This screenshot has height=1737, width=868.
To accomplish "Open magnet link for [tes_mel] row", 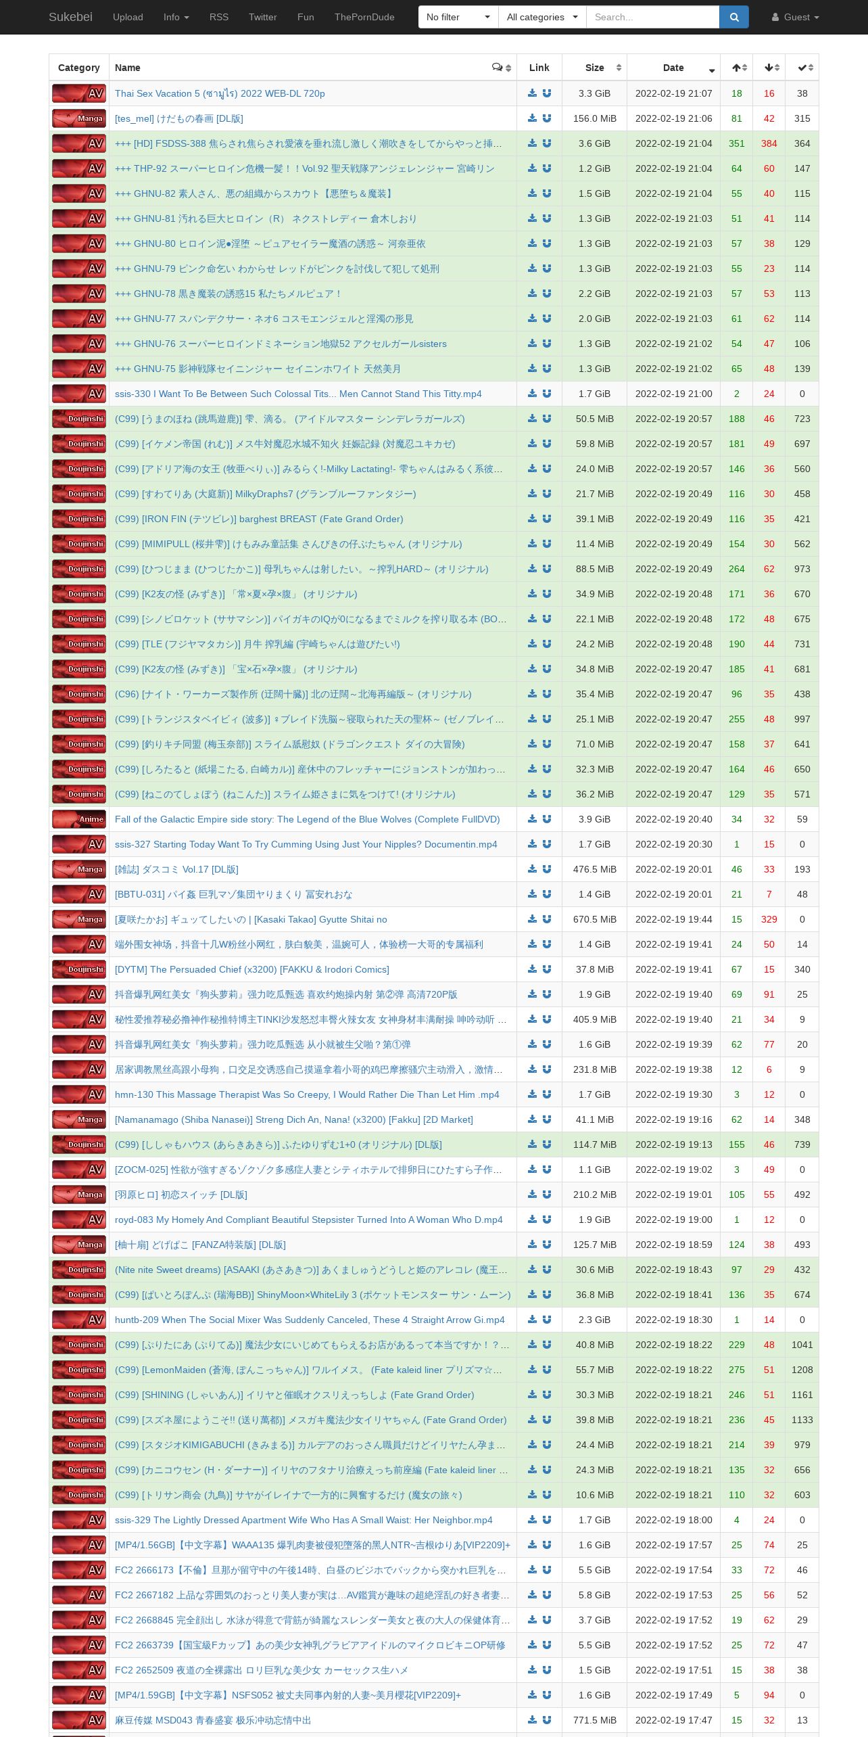I will click(547, 118).
